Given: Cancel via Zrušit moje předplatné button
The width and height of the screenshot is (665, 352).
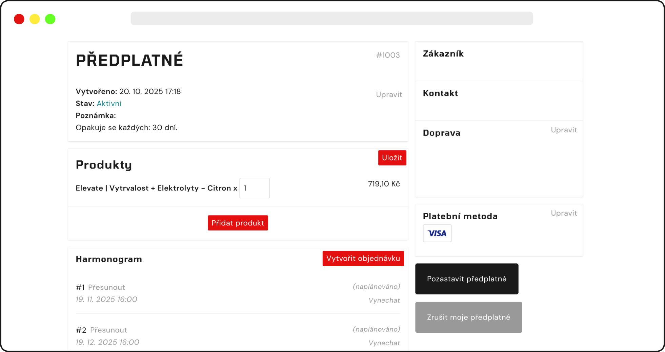Looking at the screenshot, I should click(x=468, y=317).
